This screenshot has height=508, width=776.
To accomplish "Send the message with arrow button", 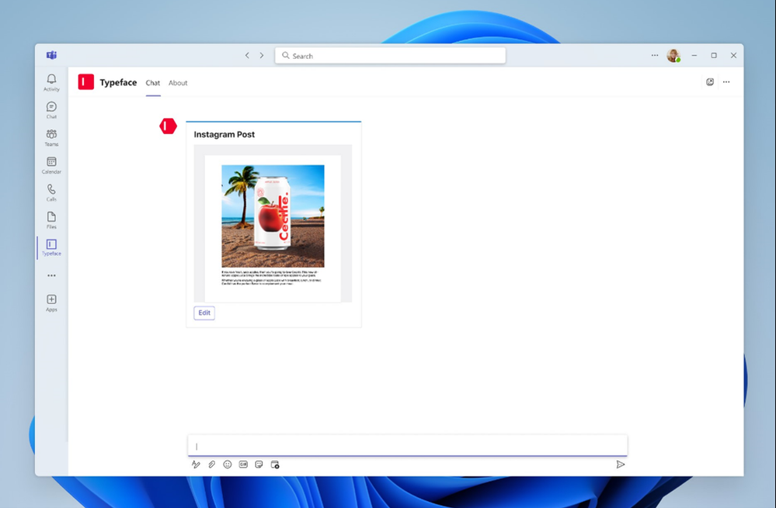I will tap(620, 465).
